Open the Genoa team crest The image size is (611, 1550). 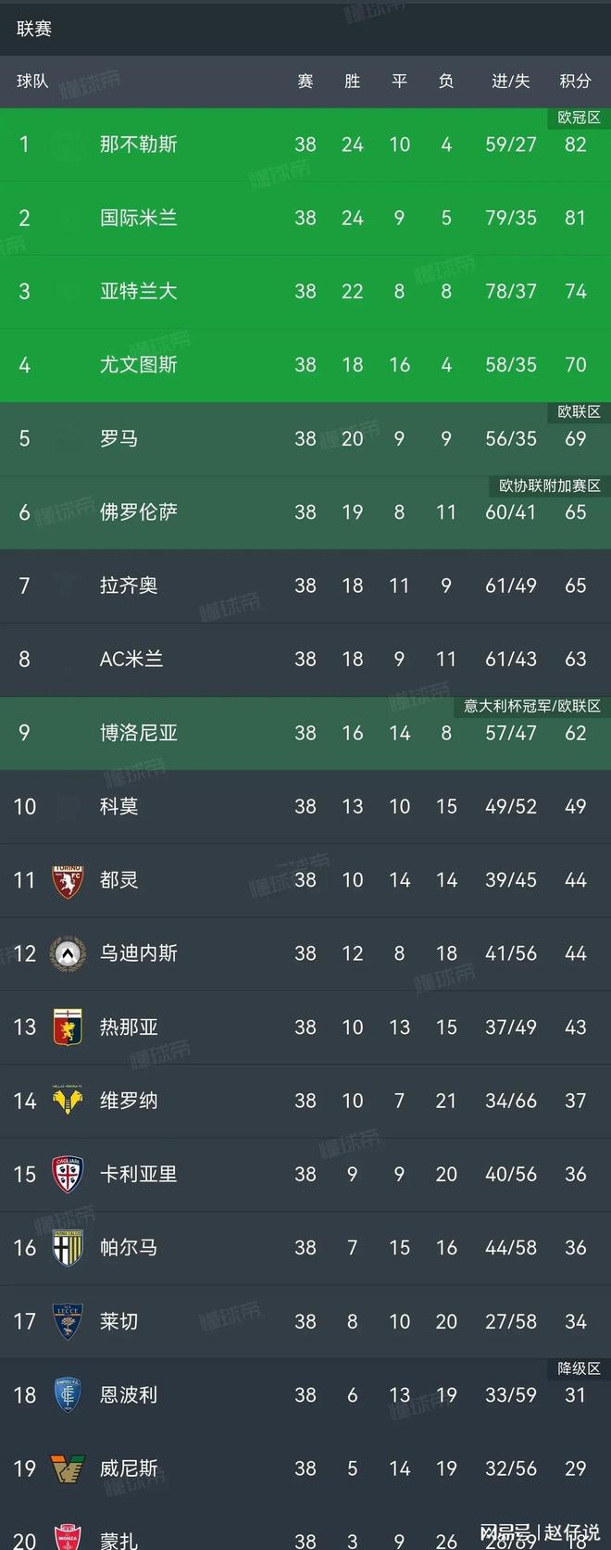(69, 1027)
